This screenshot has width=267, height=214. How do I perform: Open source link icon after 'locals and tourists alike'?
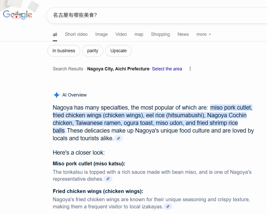(x=118, y=138)
